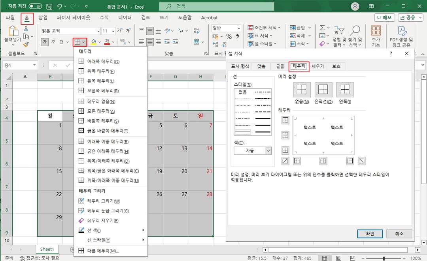This screenshot has width=427, height=261.
Task: Click the Save icon in the title bar
Action: click(49, 7)
